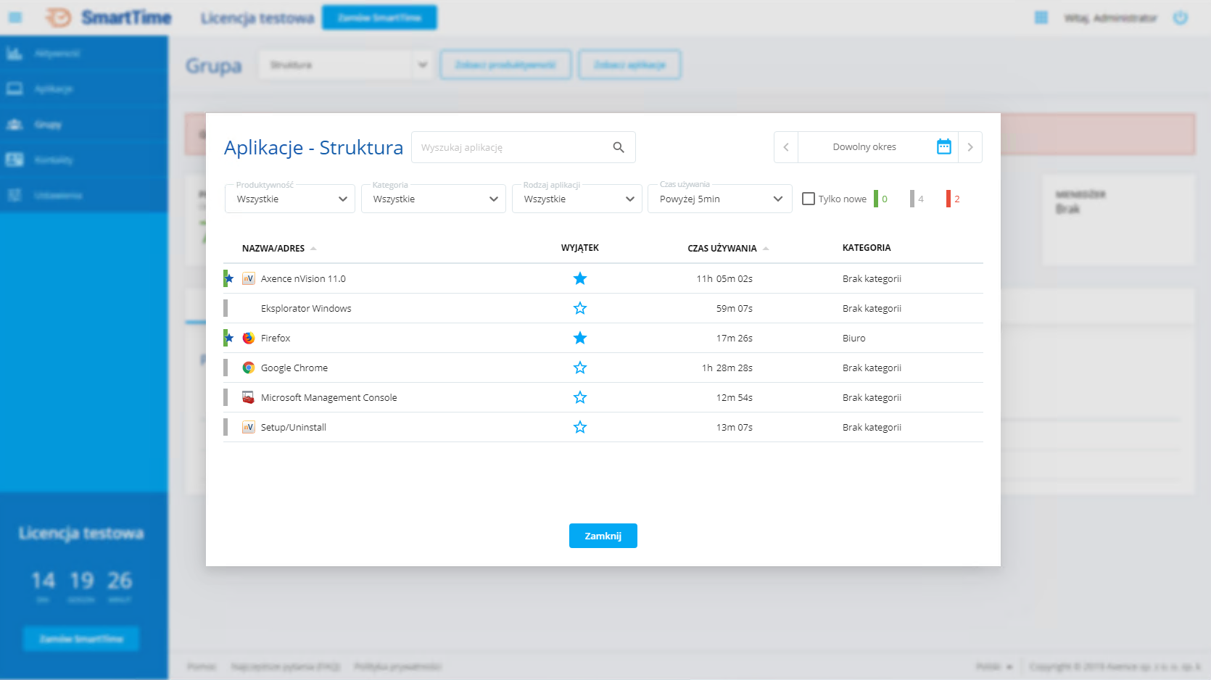This screenshot has width=1211, height=680.
Task: Star Google Chrome as exception
Action: 580,368
